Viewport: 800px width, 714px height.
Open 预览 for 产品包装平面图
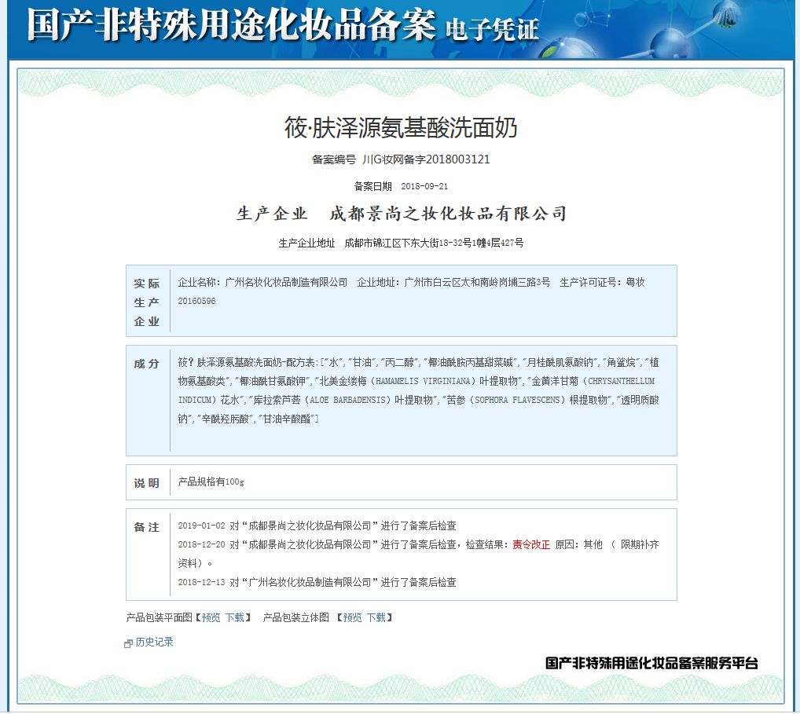tap(211, 617)
